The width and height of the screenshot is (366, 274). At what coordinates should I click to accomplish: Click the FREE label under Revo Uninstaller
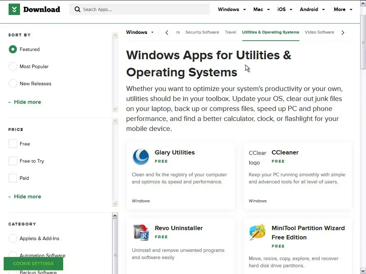click(x=161, y=237)
